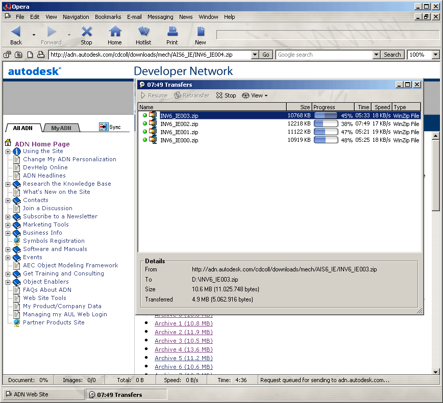Sort transfers by the Speed column header

point(382,107)
